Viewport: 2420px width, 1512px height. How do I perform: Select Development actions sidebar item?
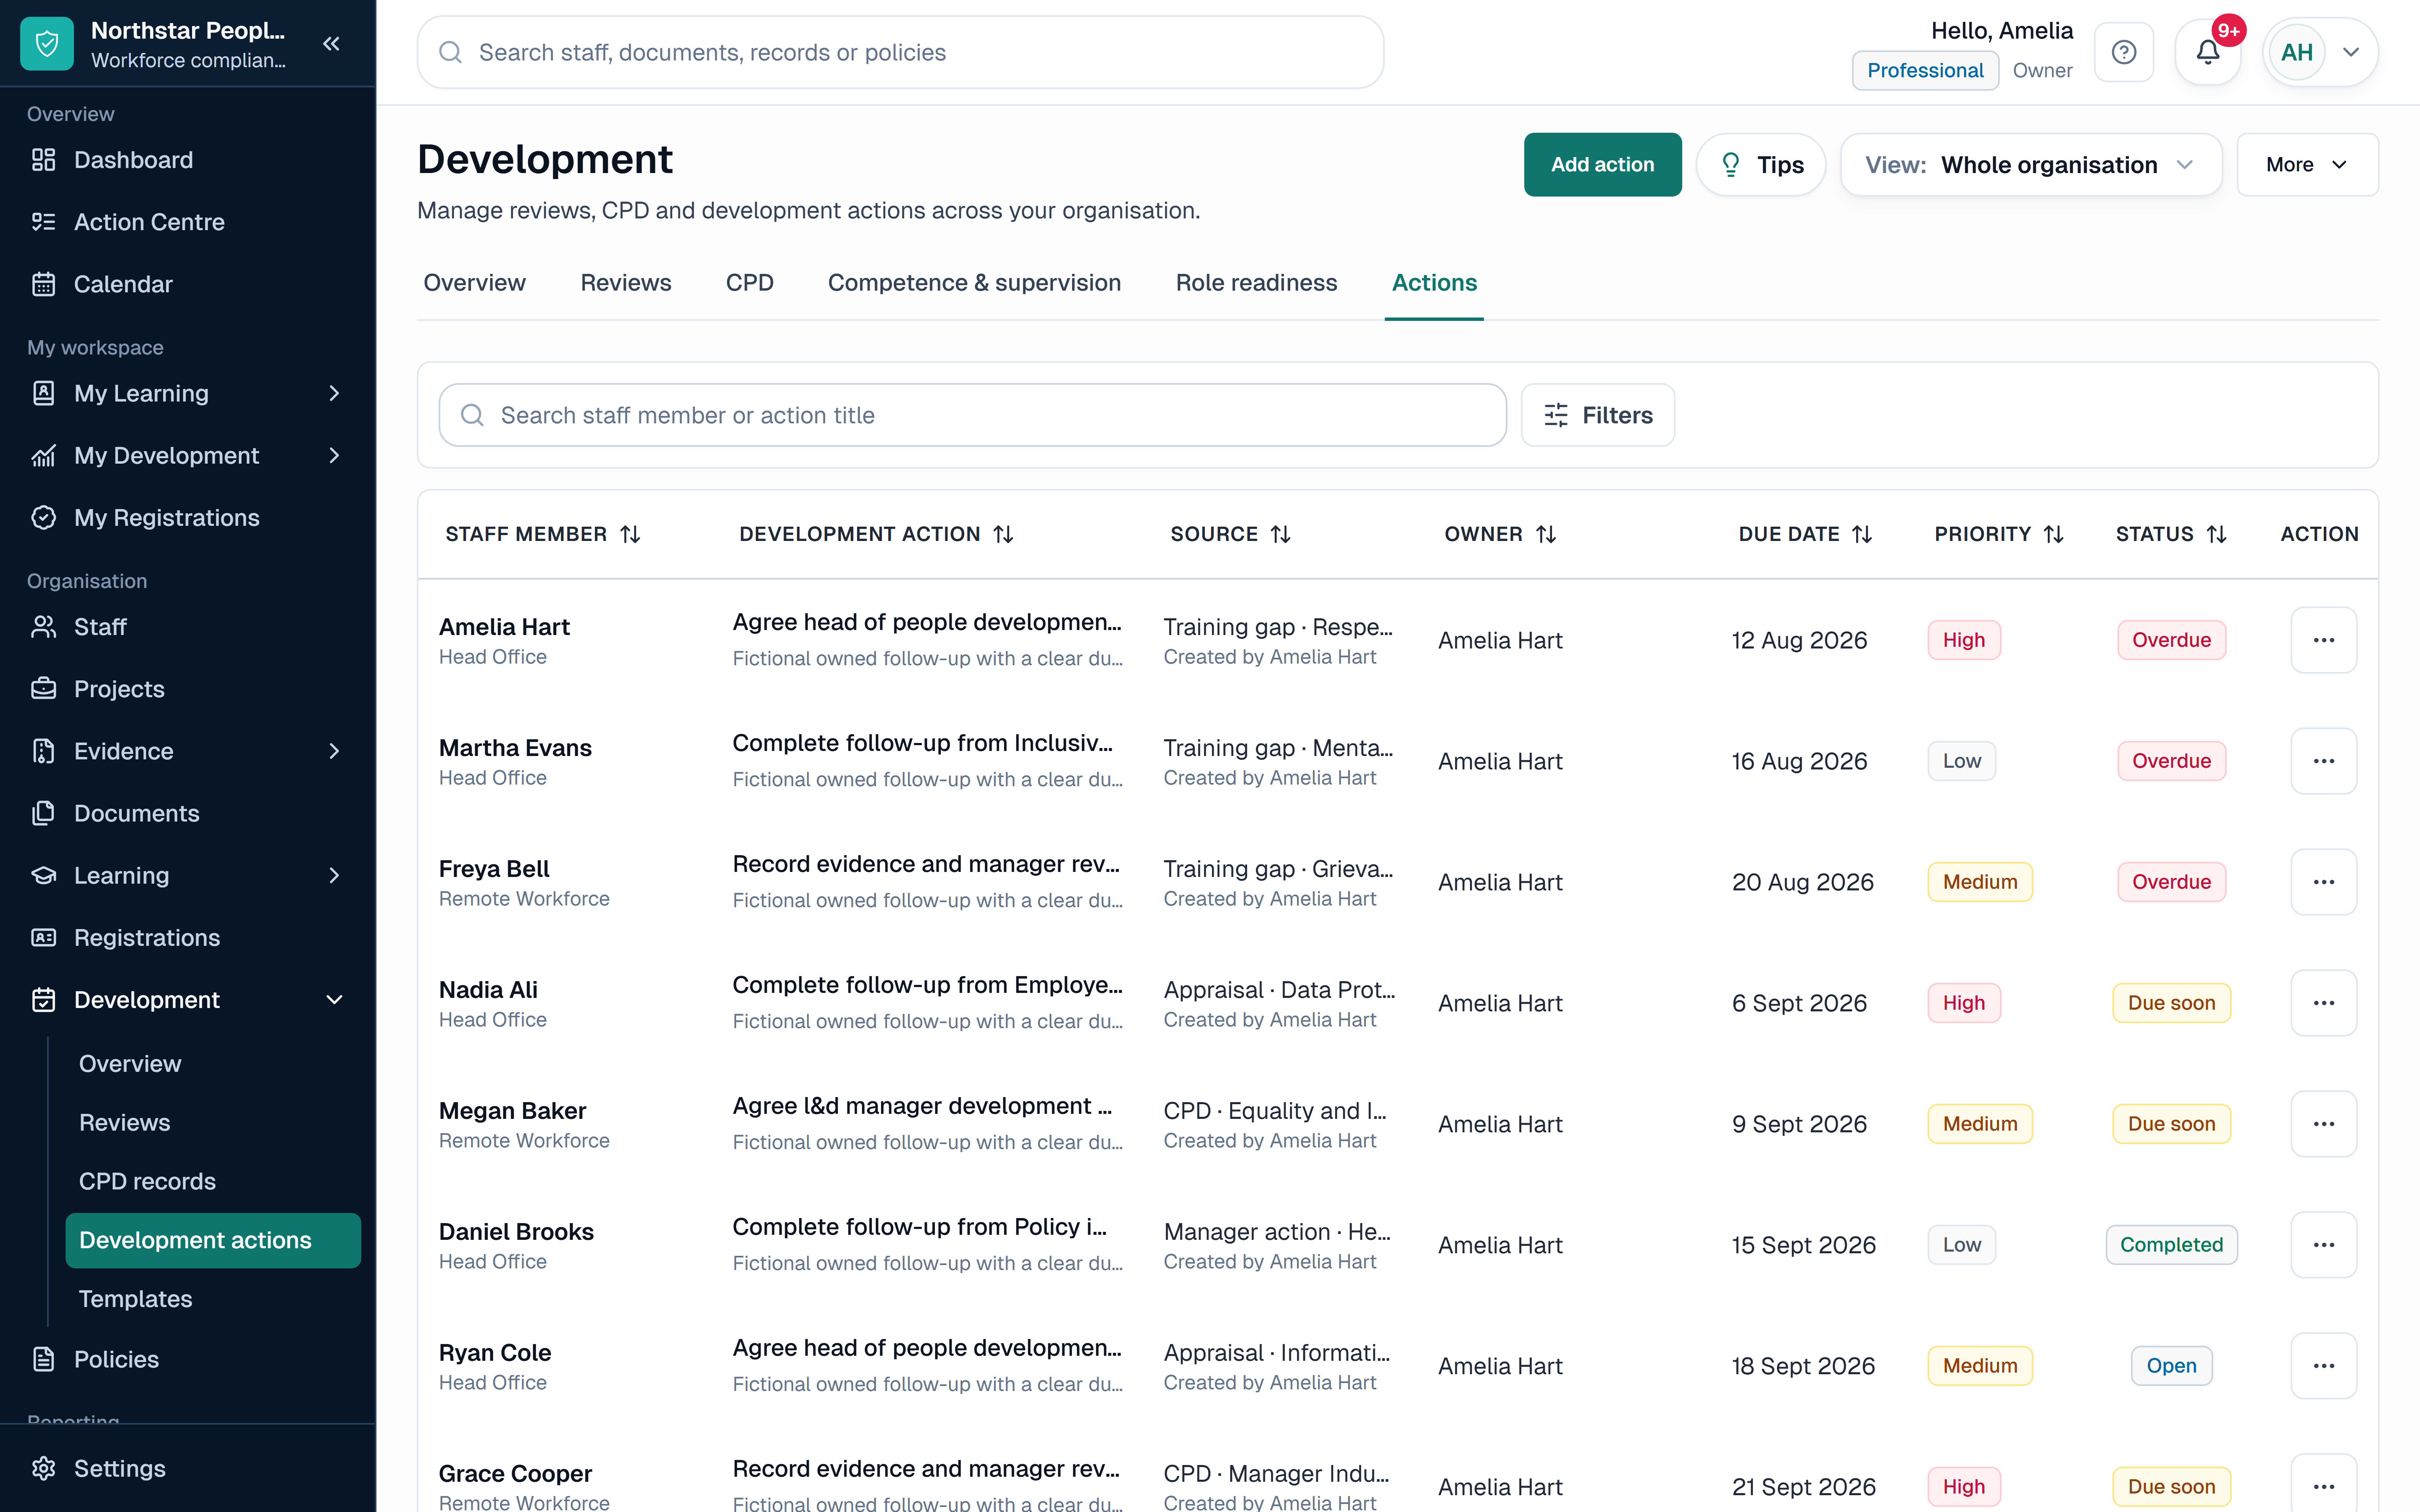(213, 1240)
